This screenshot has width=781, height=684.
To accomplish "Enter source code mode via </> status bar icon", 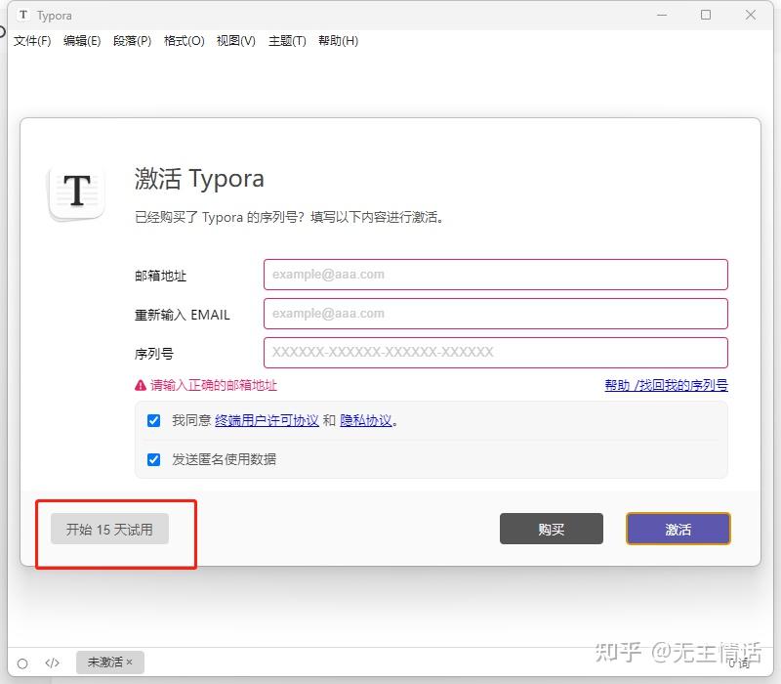I will coord(53,662).
